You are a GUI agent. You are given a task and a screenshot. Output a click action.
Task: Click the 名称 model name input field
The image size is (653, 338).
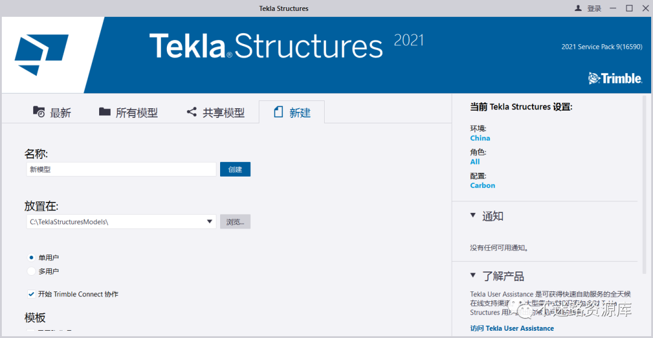tap(121, 169)
